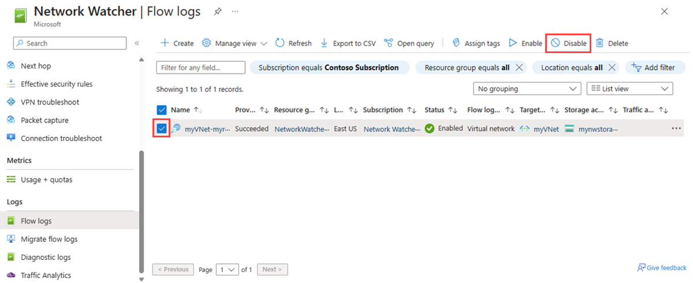The image size is (693, 283).
Task: Open Traffic Analytics menu item
Action: pos(46,275)
